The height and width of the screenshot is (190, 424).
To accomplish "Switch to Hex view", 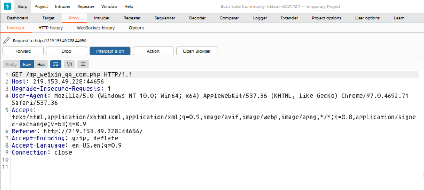I will [41, 64].
